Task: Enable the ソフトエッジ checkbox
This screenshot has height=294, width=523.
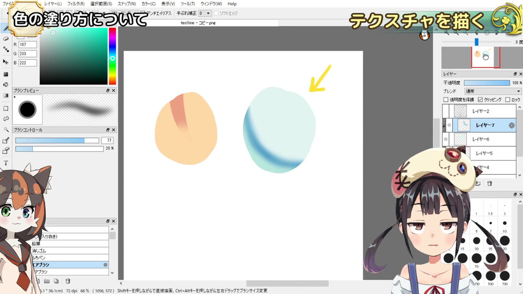Action: 216,13
